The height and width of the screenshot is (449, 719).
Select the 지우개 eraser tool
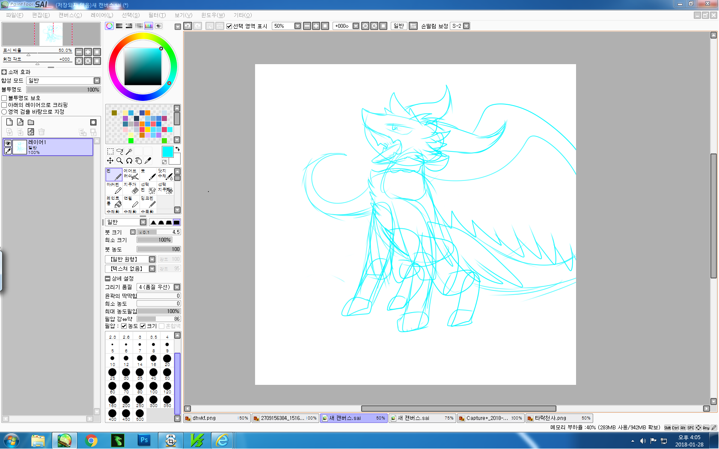(x=131, y=188)
